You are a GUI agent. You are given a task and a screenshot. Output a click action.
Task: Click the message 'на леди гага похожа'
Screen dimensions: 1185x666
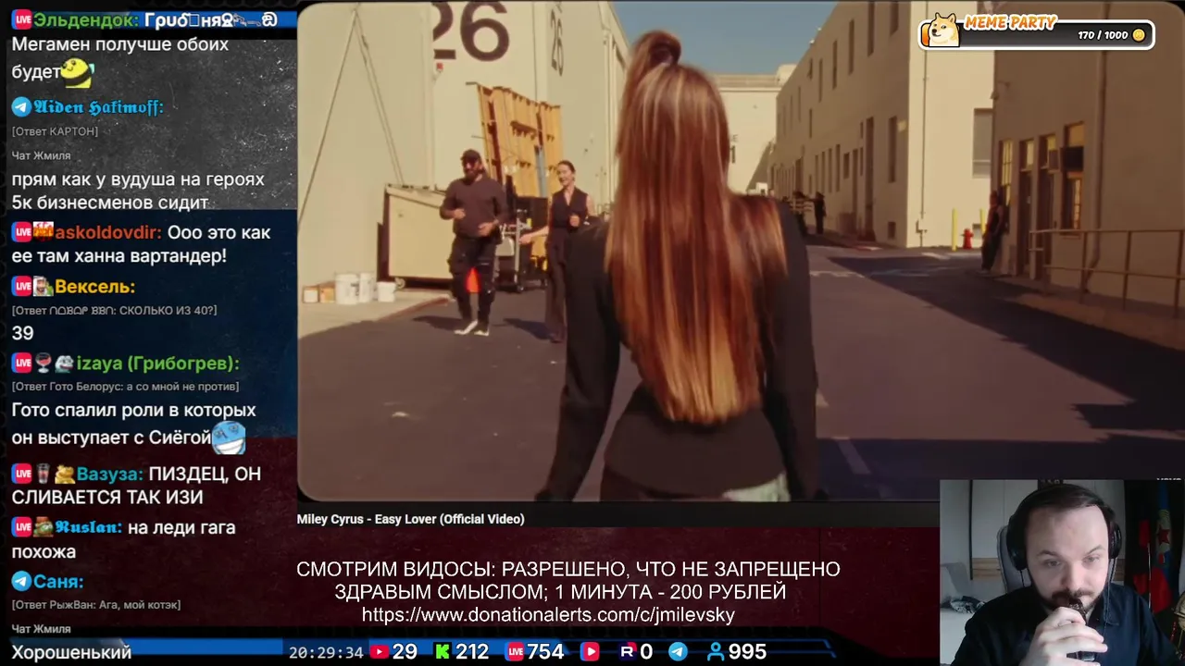(x=124, y=539)
